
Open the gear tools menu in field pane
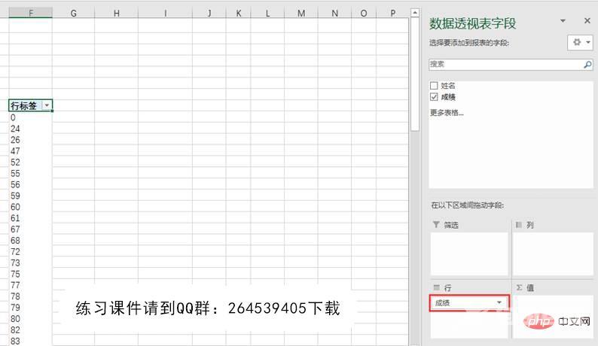tap(580, 43)
